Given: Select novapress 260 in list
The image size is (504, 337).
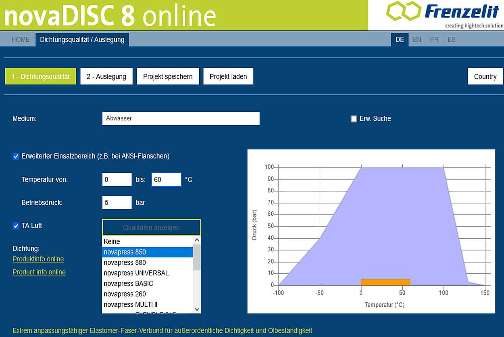Looking at the screenshot, I should 148,294.
